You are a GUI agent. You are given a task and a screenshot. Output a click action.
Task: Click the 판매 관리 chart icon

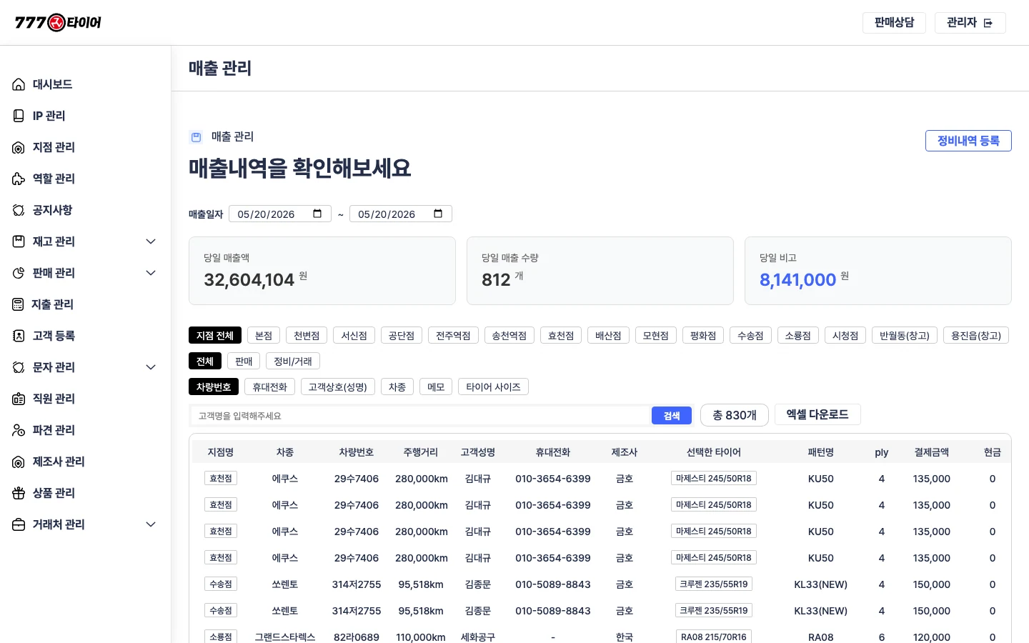point(19,273)
